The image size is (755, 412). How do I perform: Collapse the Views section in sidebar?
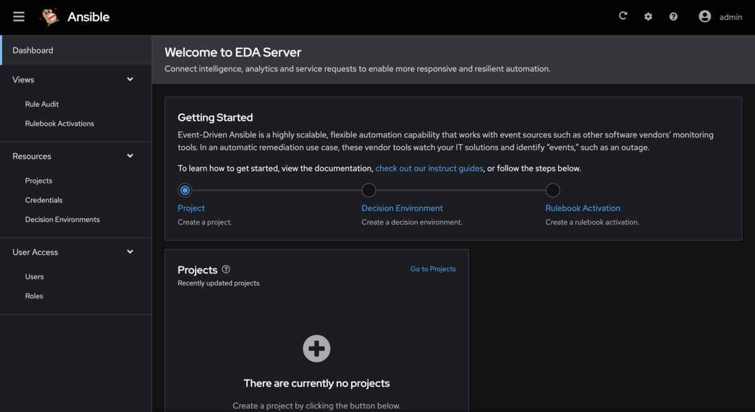pos(130,79)
